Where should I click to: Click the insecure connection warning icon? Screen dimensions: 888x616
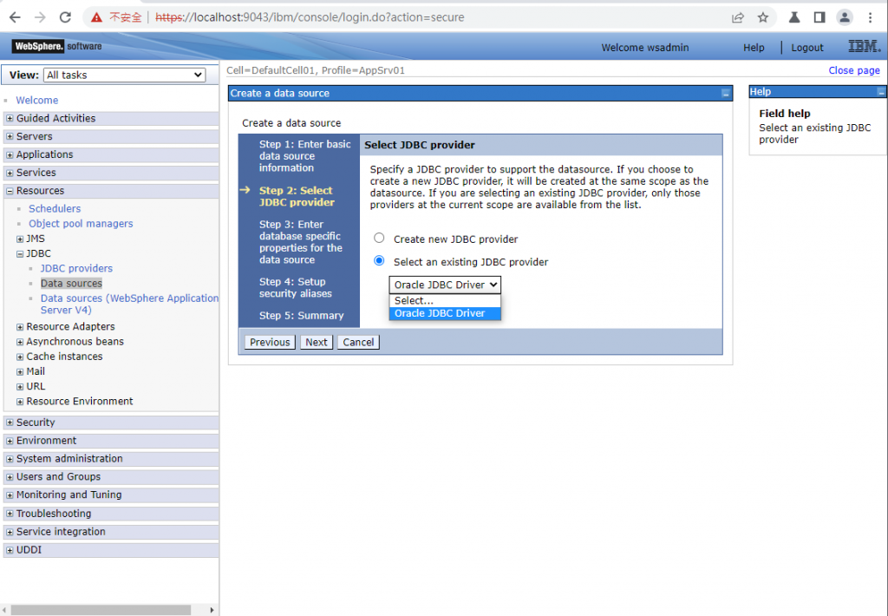(x=97, y=17)
